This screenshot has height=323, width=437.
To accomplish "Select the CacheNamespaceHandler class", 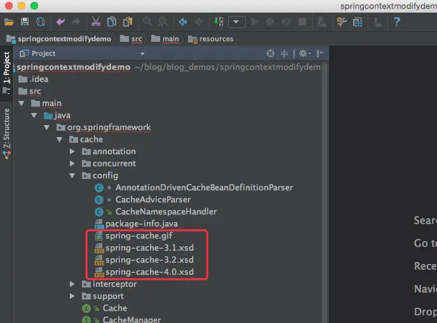I will tap(156, 211).
